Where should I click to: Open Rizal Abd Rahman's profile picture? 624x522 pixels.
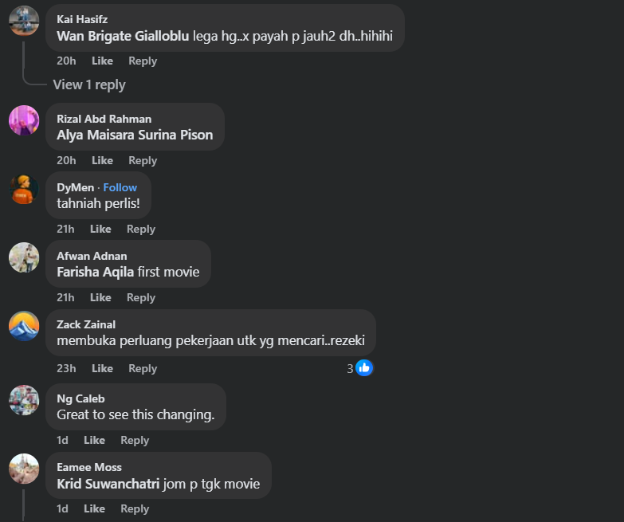pyautogui.click(x=24, y=120)
